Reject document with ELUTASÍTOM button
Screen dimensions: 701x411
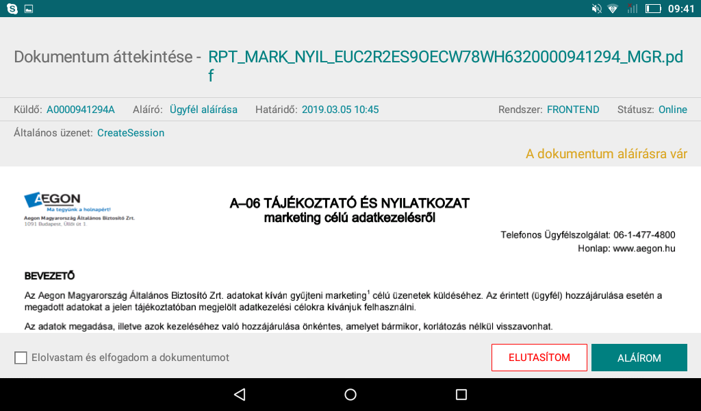[x=539, y=358]
